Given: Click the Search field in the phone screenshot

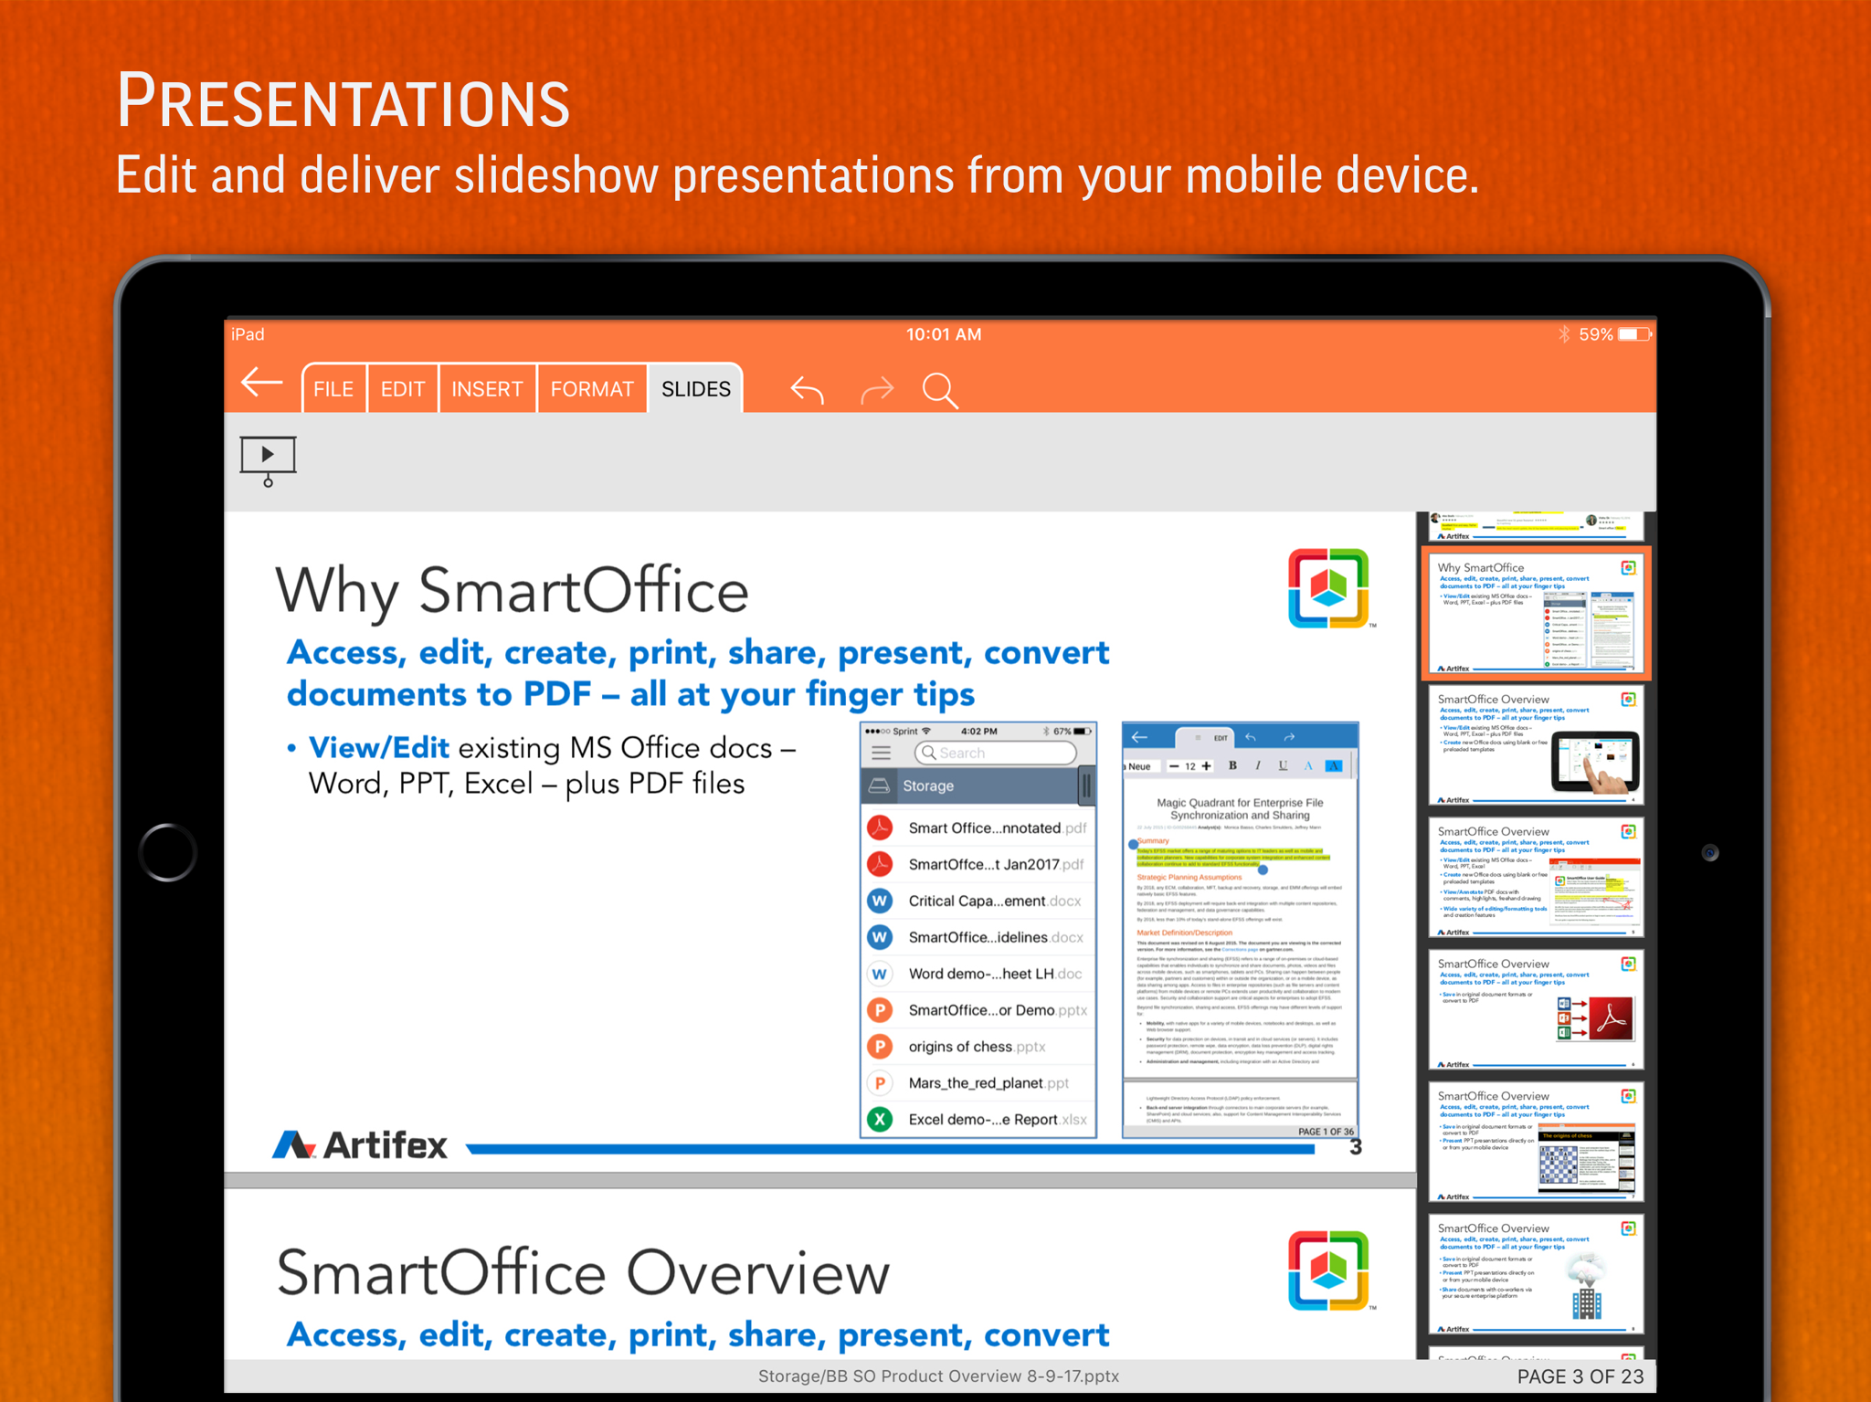Looking at the screenshot, I should tap(995, 753).
